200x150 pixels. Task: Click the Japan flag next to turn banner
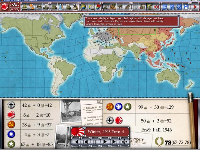78,132
